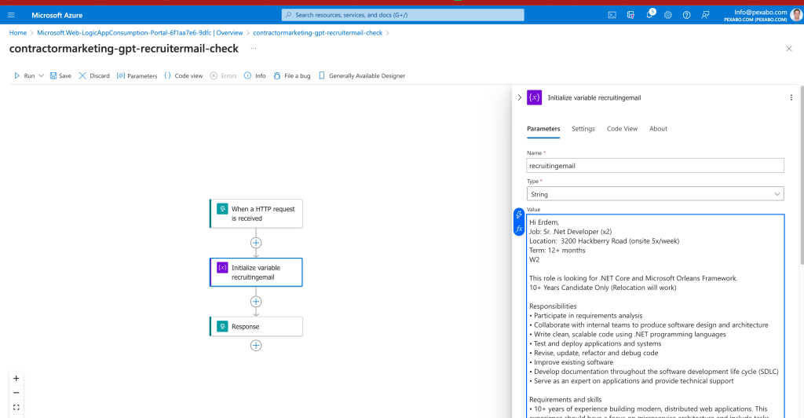Zoom in on the designer canvas
The width and height of the screenshot is (804, 418).
click(16, 379)
